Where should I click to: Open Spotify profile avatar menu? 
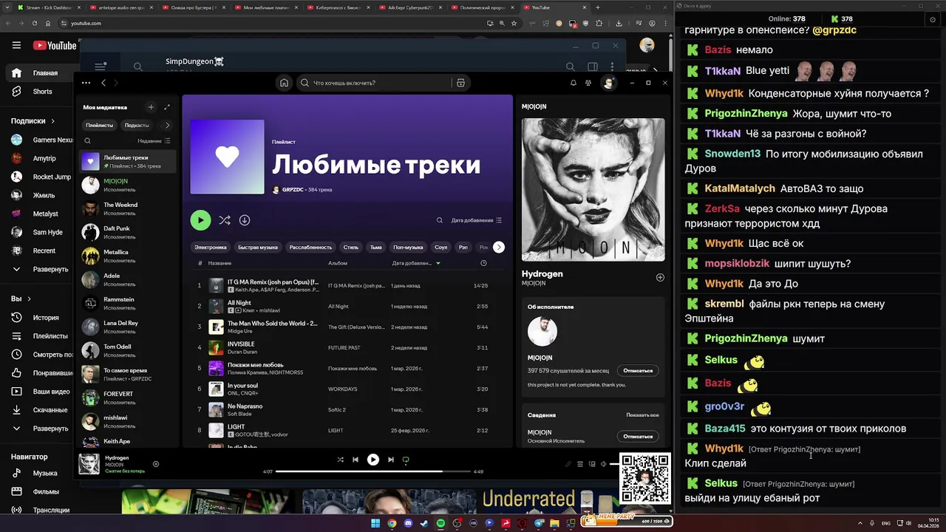(x=608, y=83)
